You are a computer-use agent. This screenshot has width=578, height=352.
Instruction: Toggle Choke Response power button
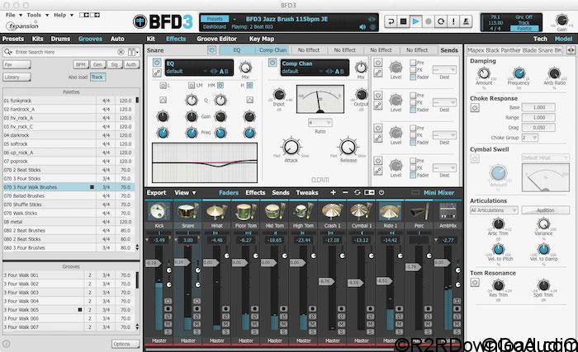click(475, 108)
